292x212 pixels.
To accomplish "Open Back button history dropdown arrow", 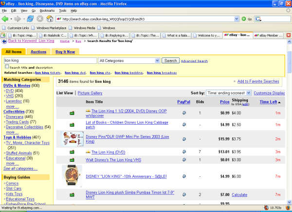I will pyautogui.click(x=11, y=19).
